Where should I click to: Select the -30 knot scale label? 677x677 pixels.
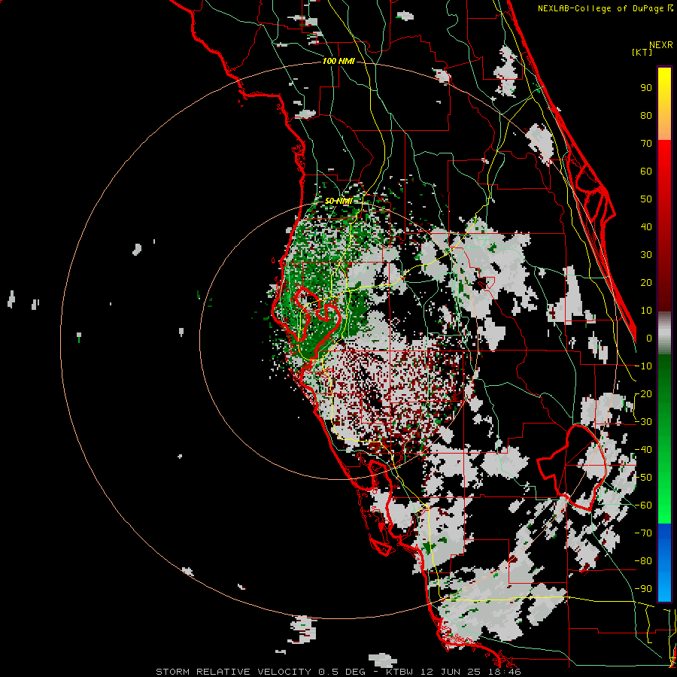click(643, 422)
